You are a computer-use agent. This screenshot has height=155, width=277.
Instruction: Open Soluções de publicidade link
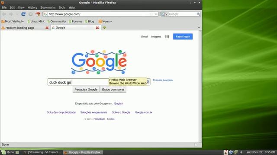pyautogui.click(x=61, y=112)
